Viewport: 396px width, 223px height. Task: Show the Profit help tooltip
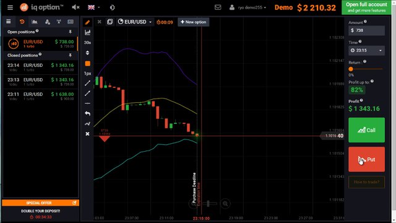click(361, 100)
